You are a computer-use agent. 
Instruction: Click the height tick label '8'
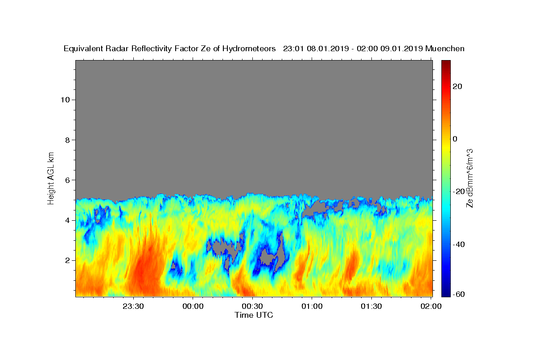click(66, 140)
